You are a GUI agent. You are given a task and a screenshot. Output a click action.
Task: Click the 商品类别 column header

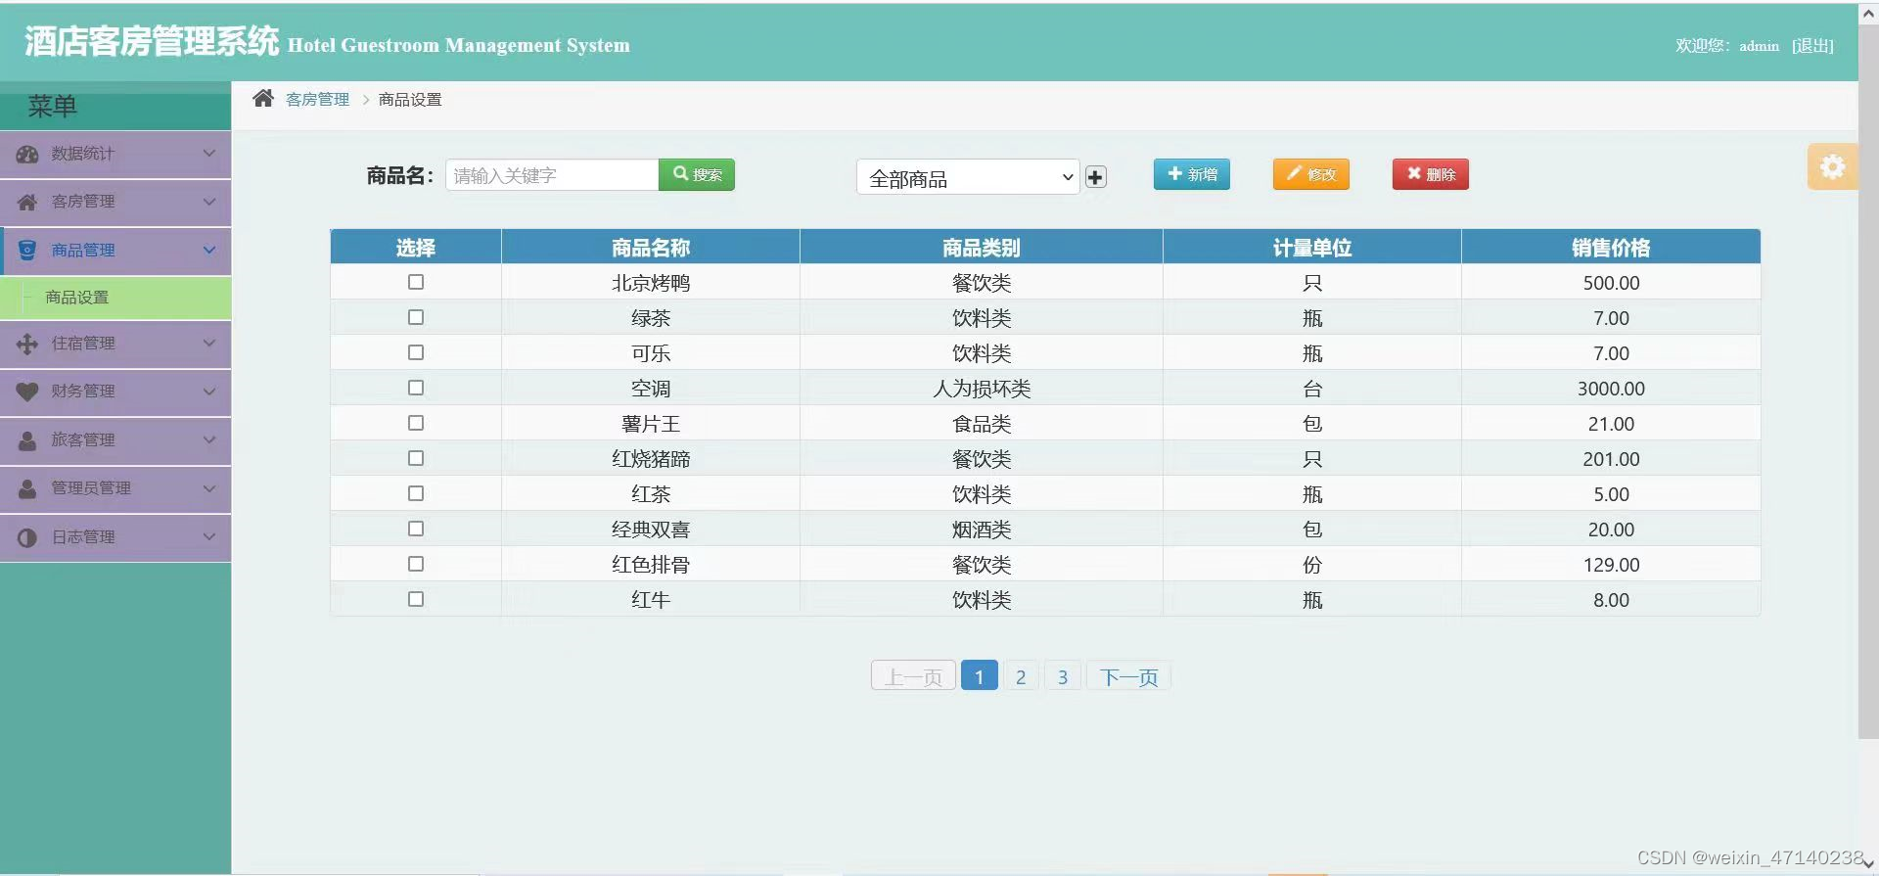click(982, 248)
